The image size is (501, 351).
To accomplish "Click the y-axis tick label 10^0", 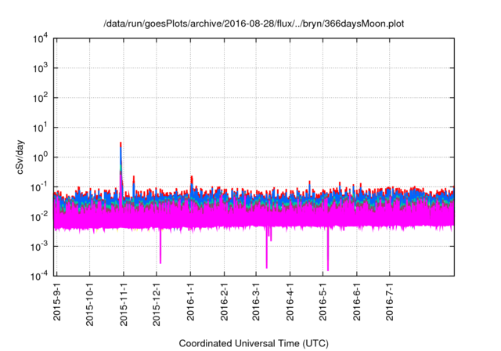I will [39, 157].
